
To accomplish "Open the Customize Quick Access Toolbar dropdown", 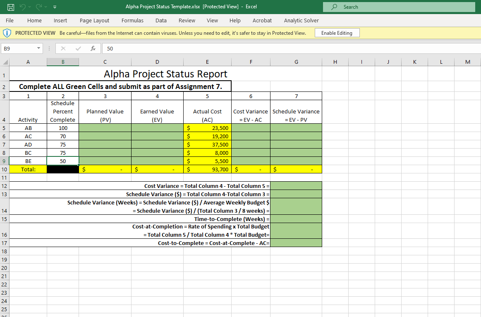I will (54, 7).
